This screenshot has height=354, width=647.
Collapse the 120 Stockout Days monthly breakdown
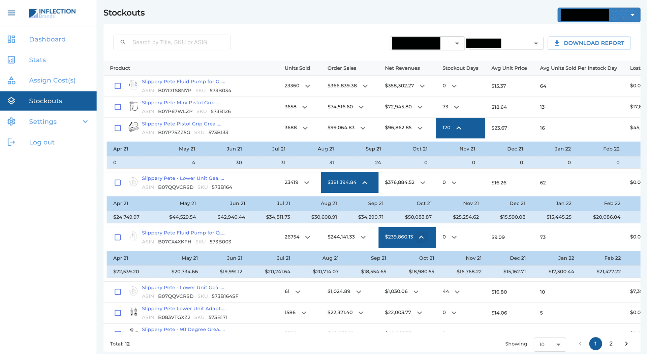(458, 128)
